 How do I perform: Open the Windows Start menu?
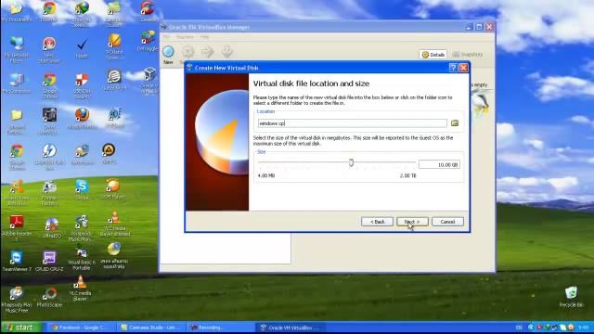click(x=21, y=328)
